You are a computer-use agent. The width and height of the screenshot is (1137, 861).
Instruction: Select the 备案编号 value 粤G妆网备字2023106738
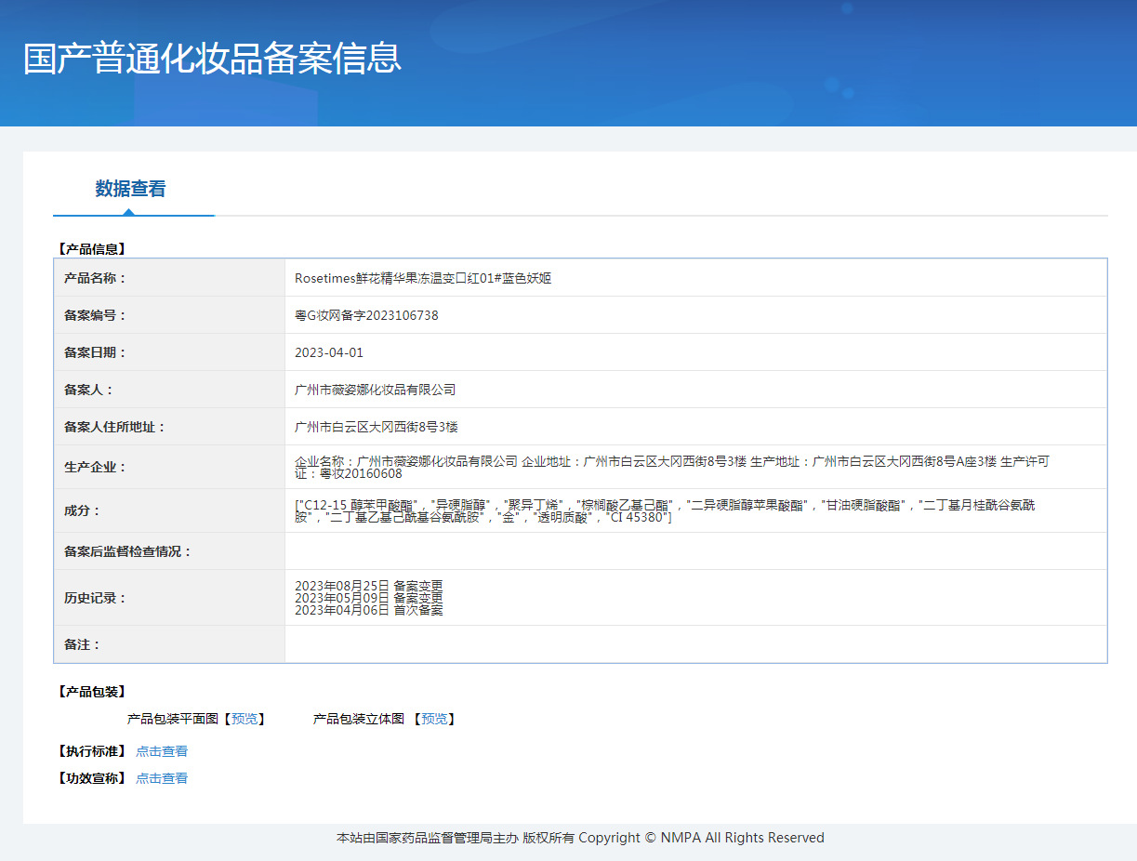[366, 315]
